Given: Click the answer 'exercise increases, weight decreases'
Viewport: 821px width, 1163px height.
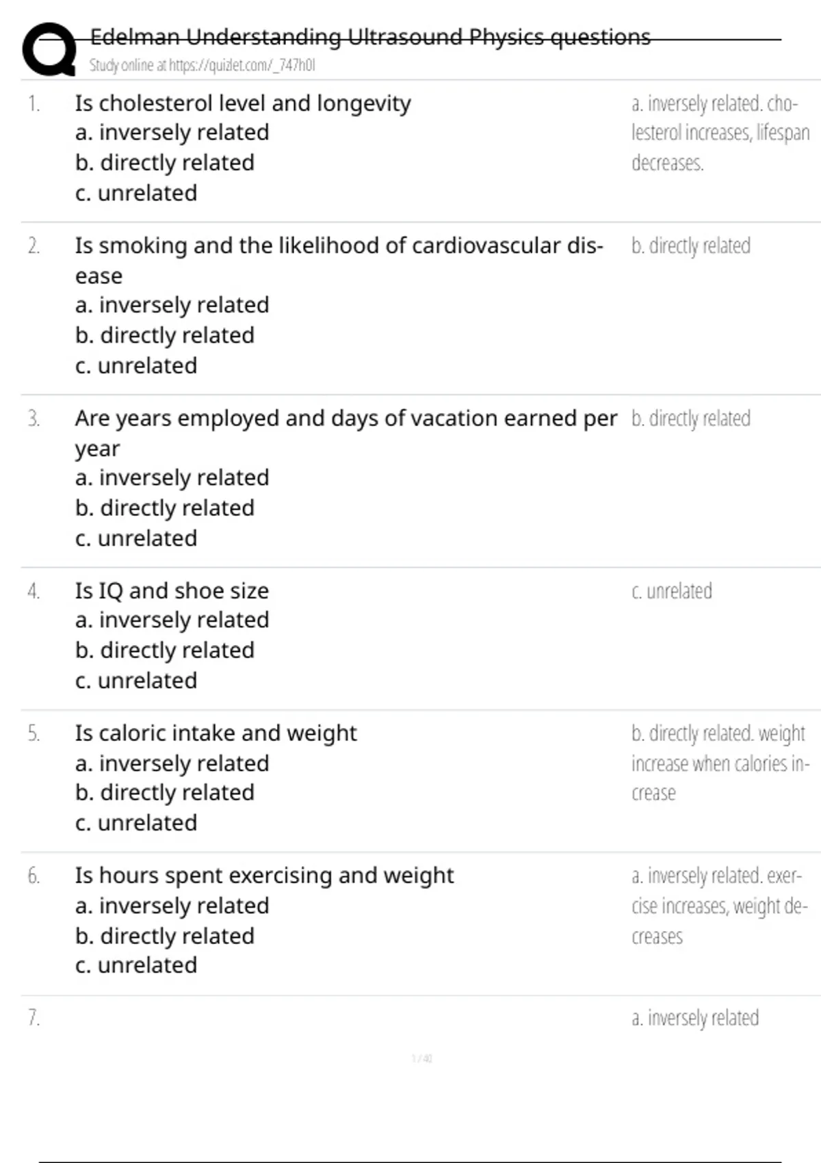Looking at the screenshot, I should pyautogui.click(x=719, y=906).
